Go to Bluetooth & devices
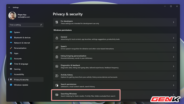 point(26,37)
